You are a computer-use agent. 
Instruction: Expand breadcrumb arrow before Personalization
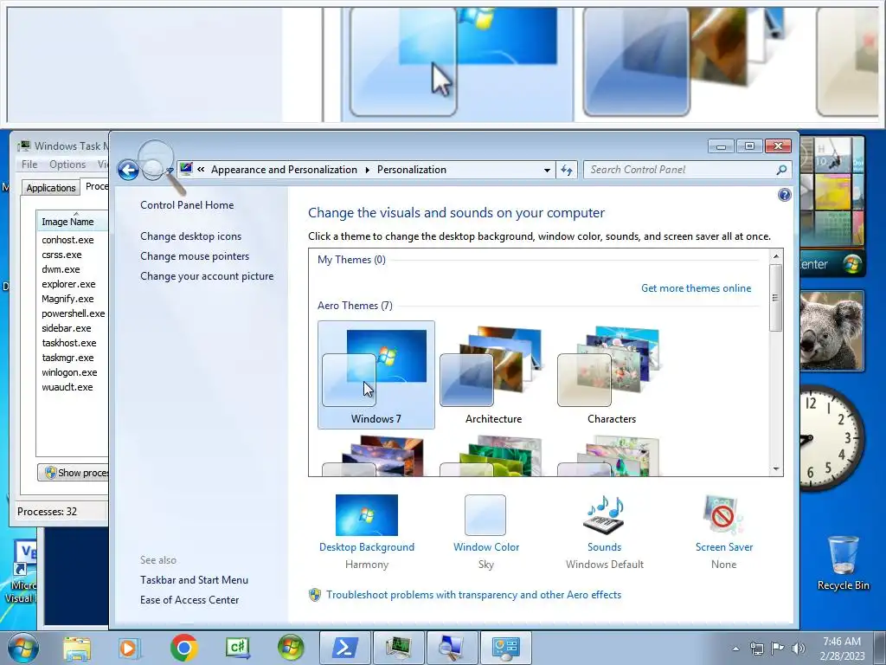click(367, 171)
